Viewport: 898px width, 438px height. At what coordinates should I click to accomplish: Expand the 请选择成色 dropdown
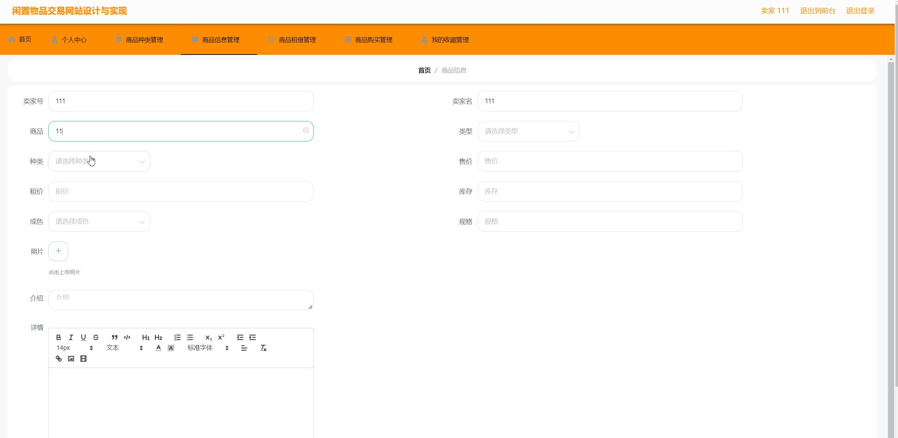tap(99, 221)
